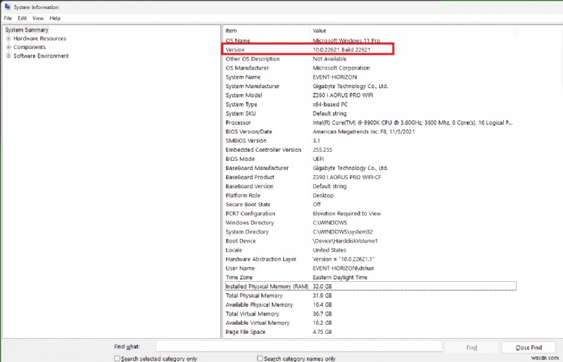The height and width of the screenshot is (362, 563).
Task: Select the Total Physical Memory row
Action: pos(369,296)
